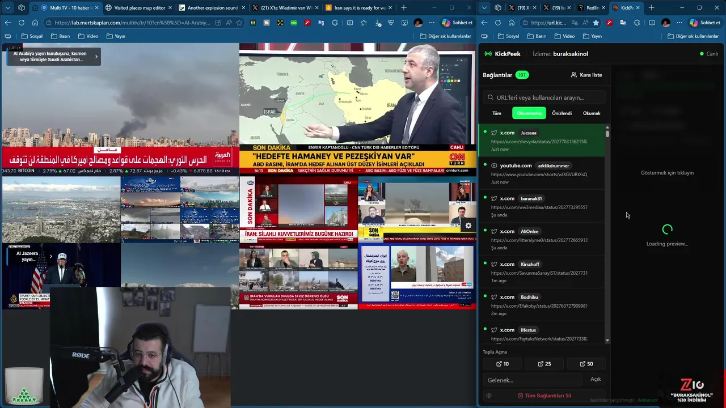Open new tab in the left browser window
Viewport: 726px width, 408px height.
[404, 8]
